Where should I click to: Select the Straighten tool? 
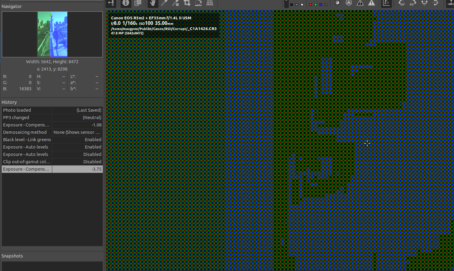pos(198,4)
